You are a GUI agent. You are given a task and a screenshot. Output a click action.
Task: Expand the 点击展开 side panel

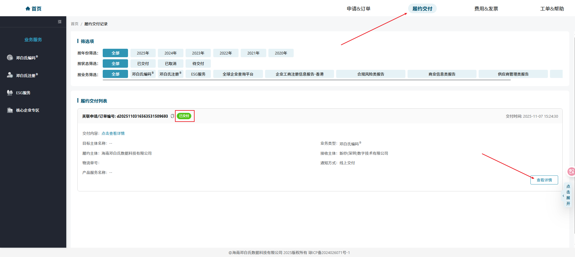568,195
